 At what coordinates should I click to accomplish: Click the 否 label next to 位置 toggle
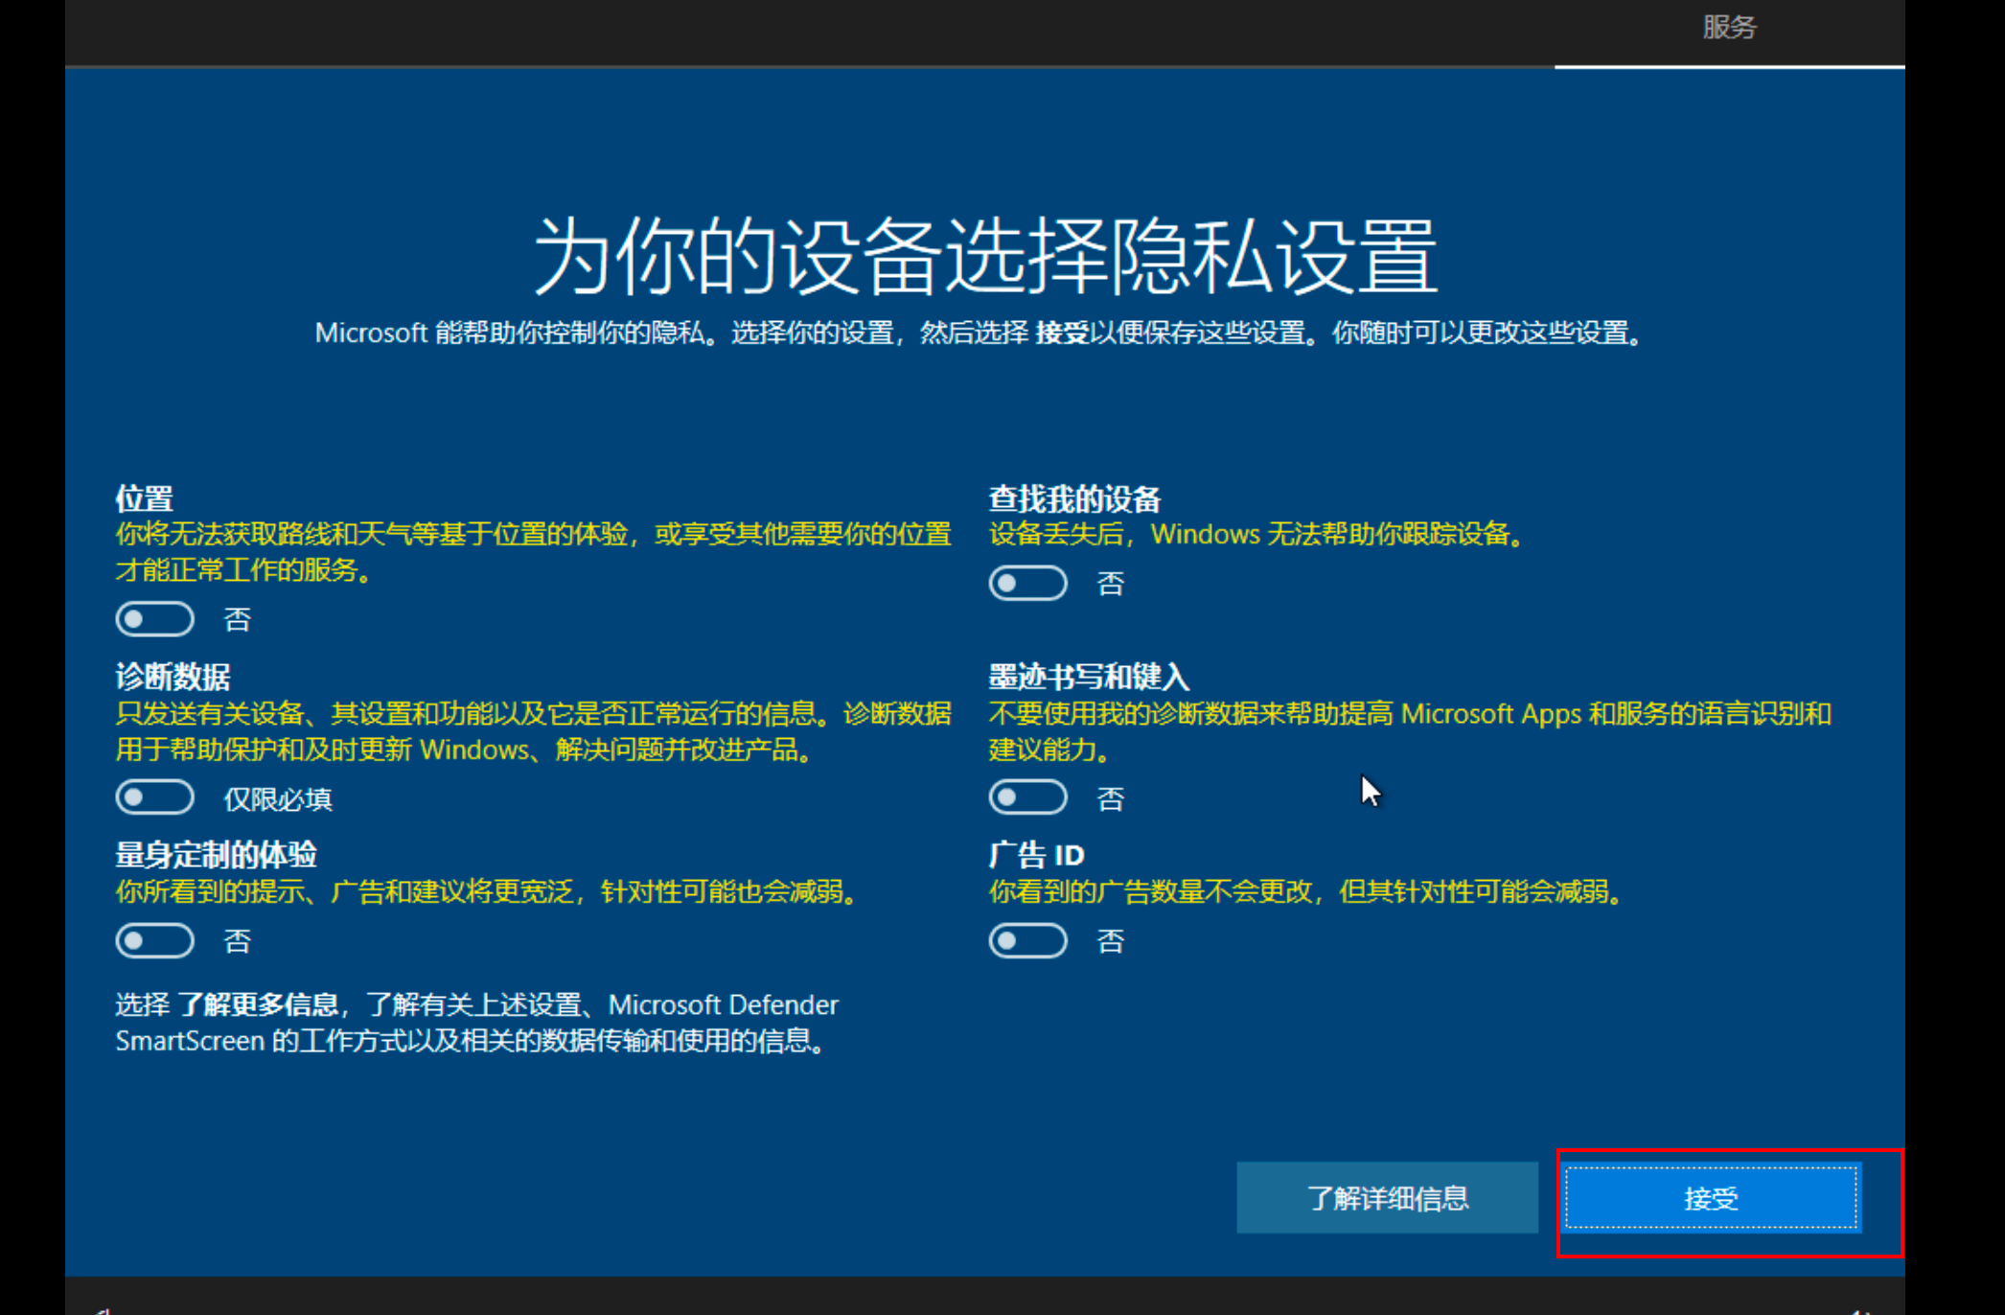tap(237, 620)
